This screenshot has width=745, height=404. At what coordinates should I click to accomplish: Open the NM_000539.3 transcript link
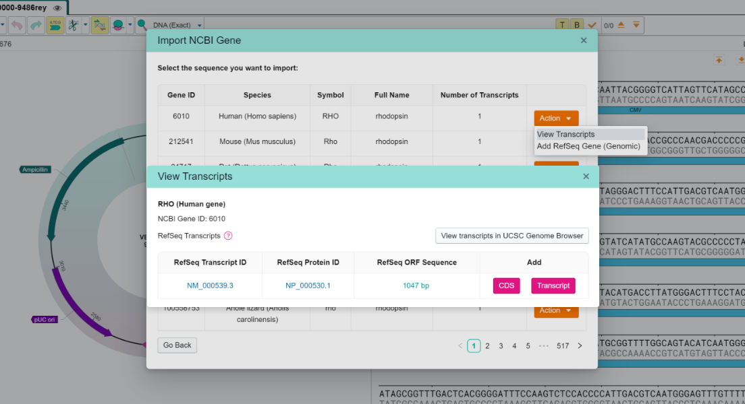pyautogui.click(x=210, y=285)
